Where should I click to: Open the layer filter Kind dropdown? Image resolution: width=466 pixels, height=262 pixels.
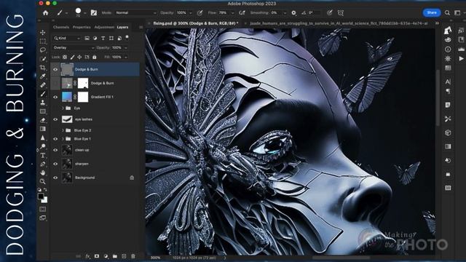(67, 38)
